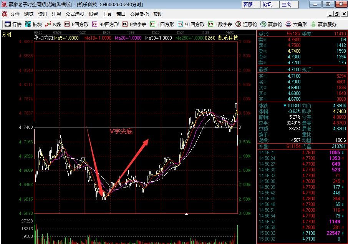Close the inner chart window

click(x=344, y=14)
